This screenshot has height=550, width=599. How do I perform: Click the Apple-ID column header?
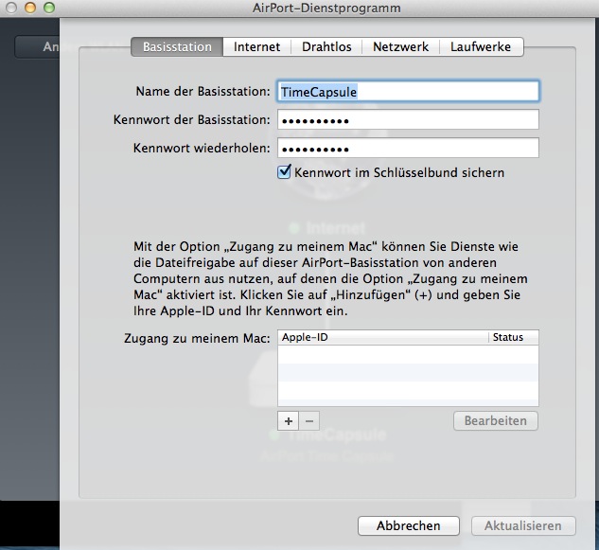(382, 338)
